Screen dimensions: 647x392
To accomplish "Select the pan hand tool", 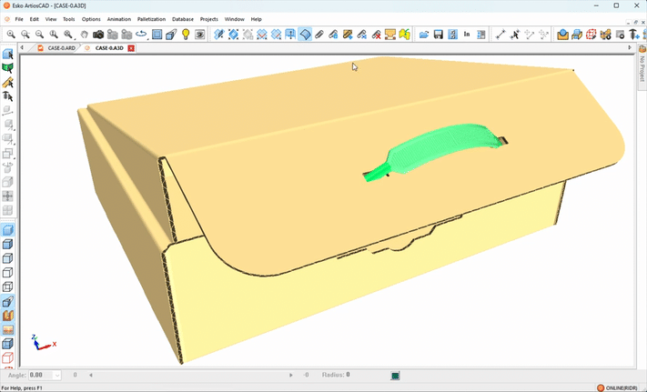I will 85,35.
